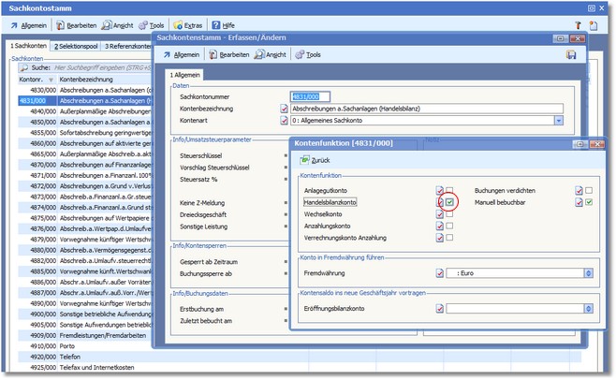
Task: Tick the Wechselkonto checkbox
Action: click(x=449, y=214)
